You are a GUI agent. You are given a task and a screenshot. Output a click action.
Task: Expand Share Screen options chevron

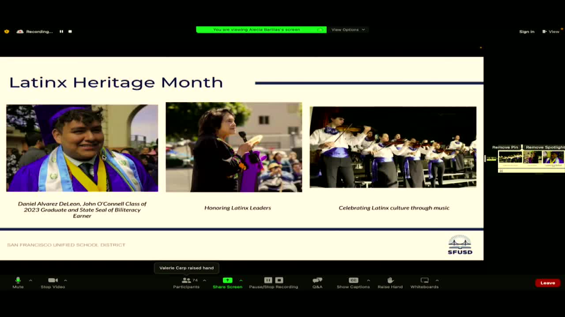point(241,280)
